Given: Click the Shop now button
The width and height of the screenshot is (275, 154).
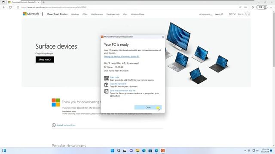Looking at the screenshot, I should [x=45, y=59].
